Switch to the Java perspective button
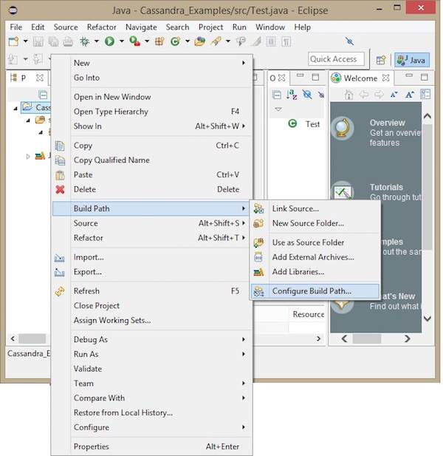Viewport: 443px width, 456px height. coord(412,60)
